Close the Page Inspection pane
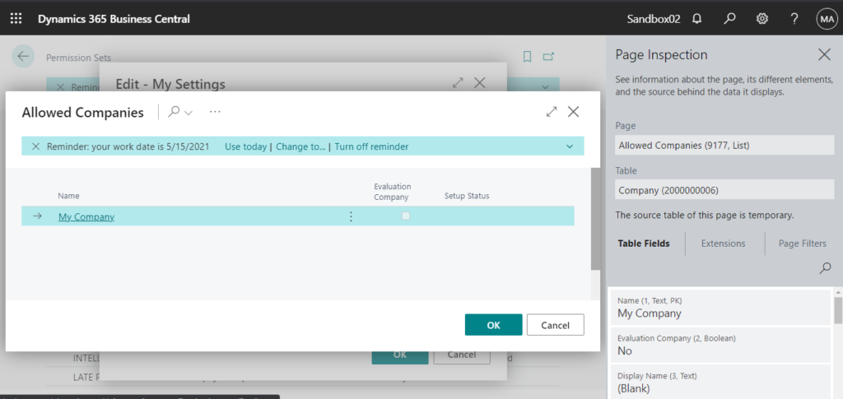Screen dimensions: 843x399 [824, 54]
